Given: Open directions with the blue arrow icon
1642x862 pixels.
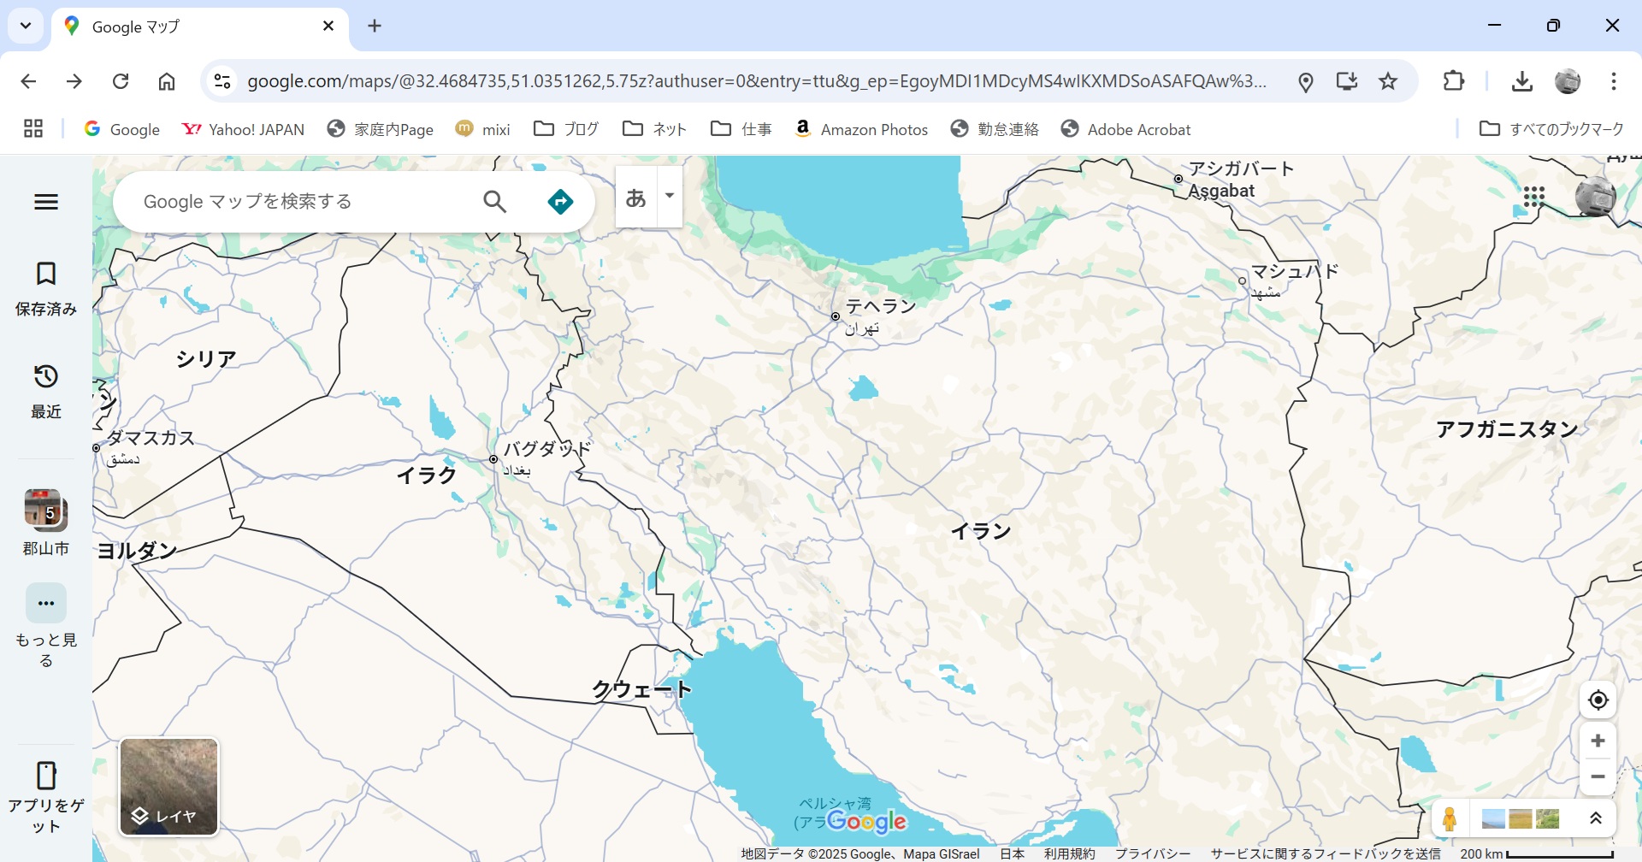Looking at the screenshot, I should pos(560,202).
